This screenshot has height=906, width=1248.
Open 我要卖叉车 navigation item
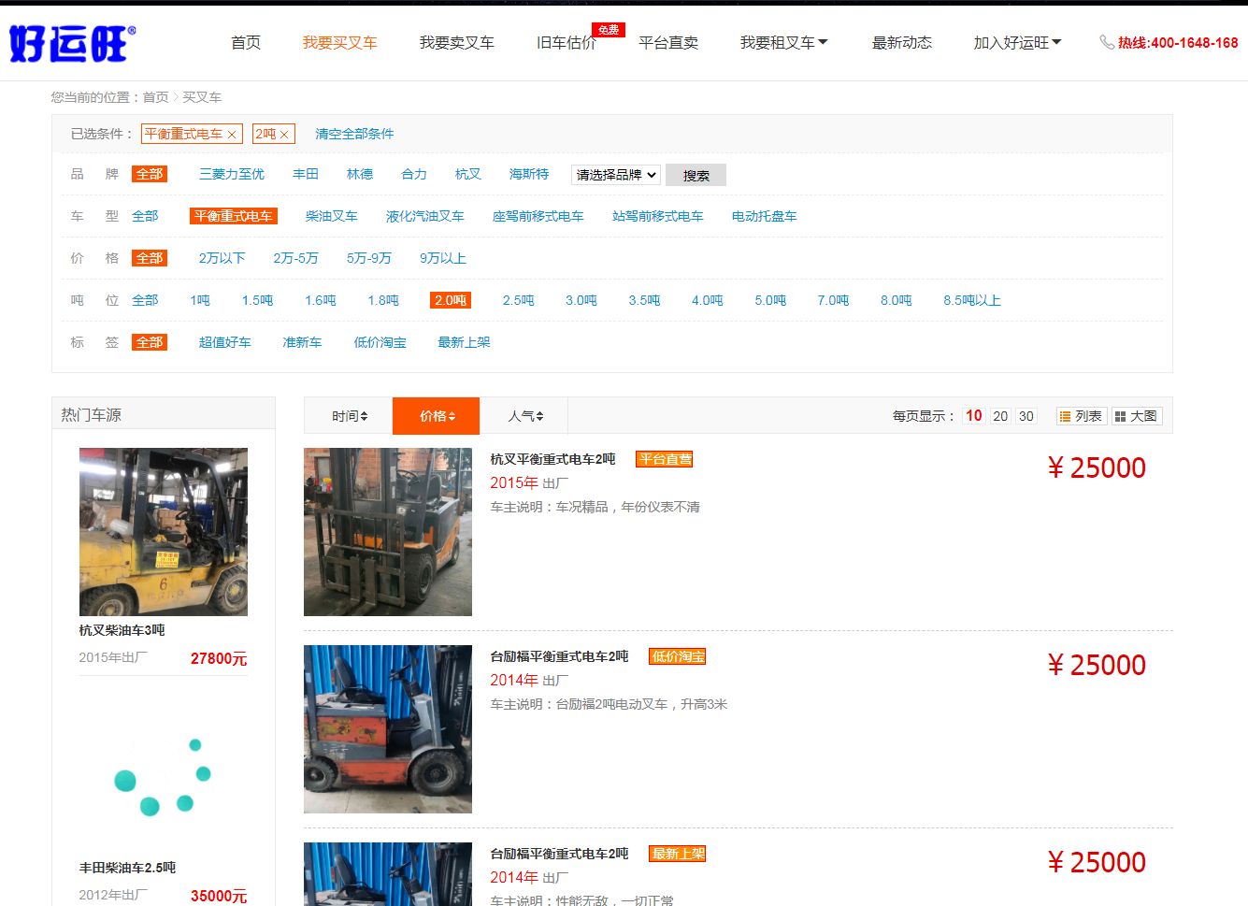click(456, 43)
